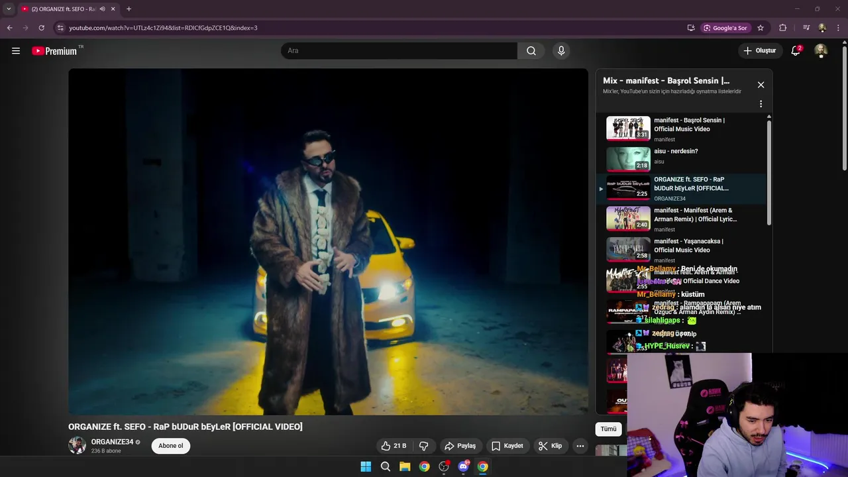The image size is (848, 477).
Task: Go to YouTube Premium home logo
Action: 54,51
